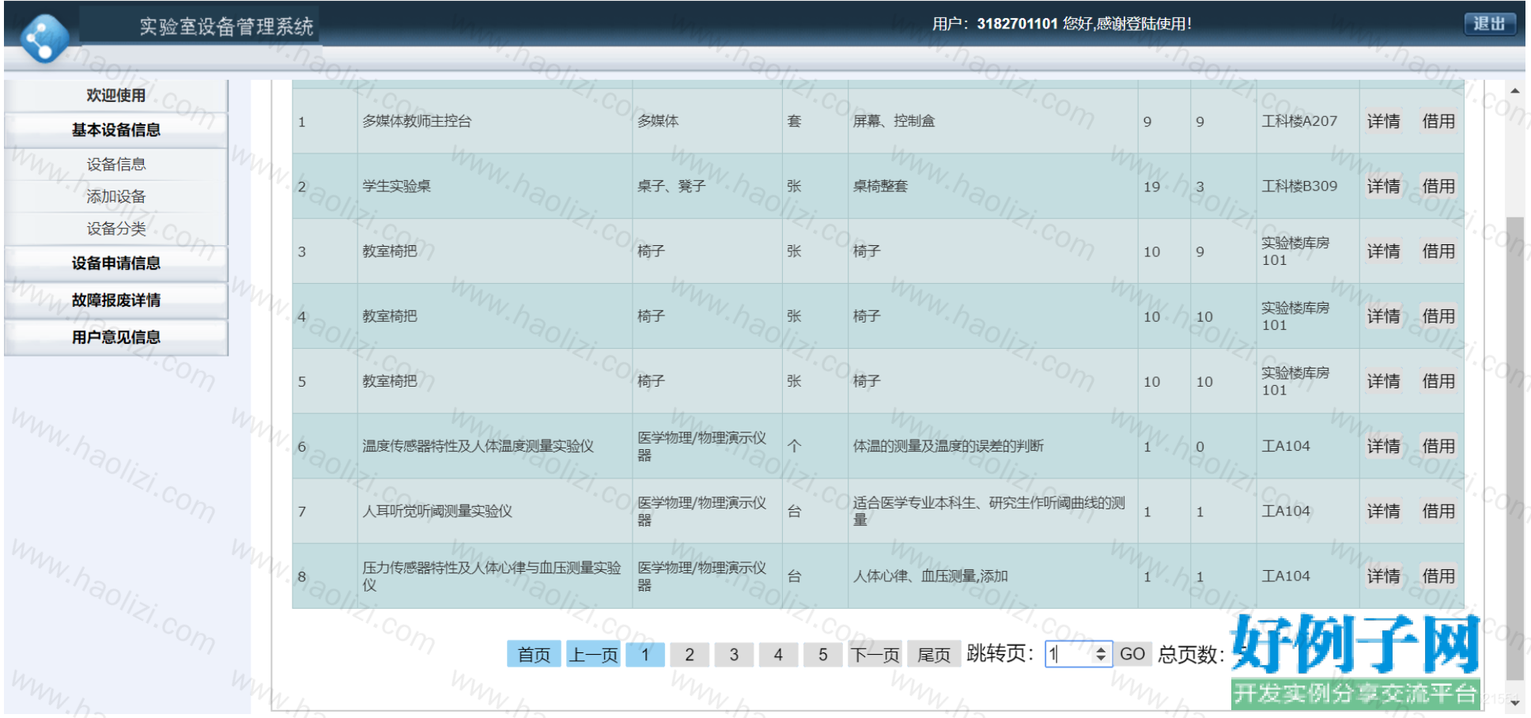Click GO to jump to page
Image resolution: width=1531 pixels, height=718 pixels.
tap(1132, 654)
